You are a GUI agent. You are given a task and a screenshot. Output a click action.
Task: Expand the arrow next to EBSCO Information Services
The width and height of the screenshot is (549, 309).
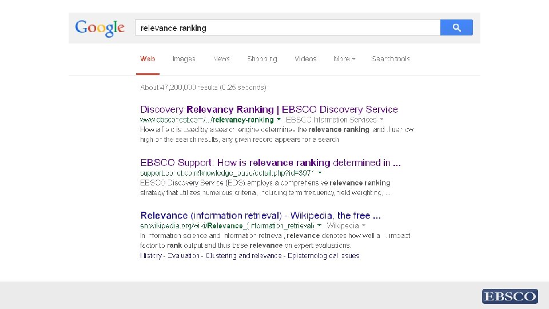click(381, 120)
